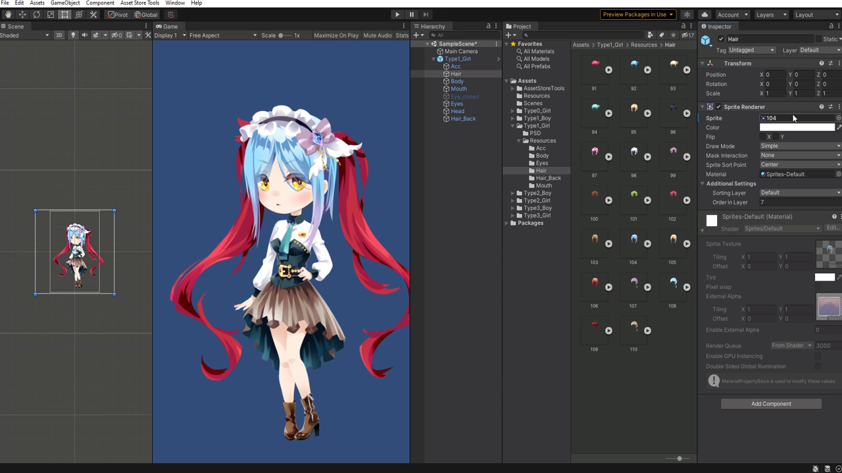The image size is (842, 473).
Task: Open the Tag dropdown Untagged
Action: (x=752, y=50)
